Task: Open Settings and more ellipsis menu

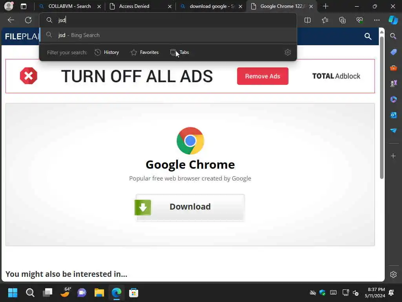Action: pos(376,20)
